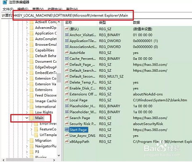This screenshot has height=162, width=192.
Task: Click the Enable_Disk_C string value icon
Action: click(x=67, y=88)
